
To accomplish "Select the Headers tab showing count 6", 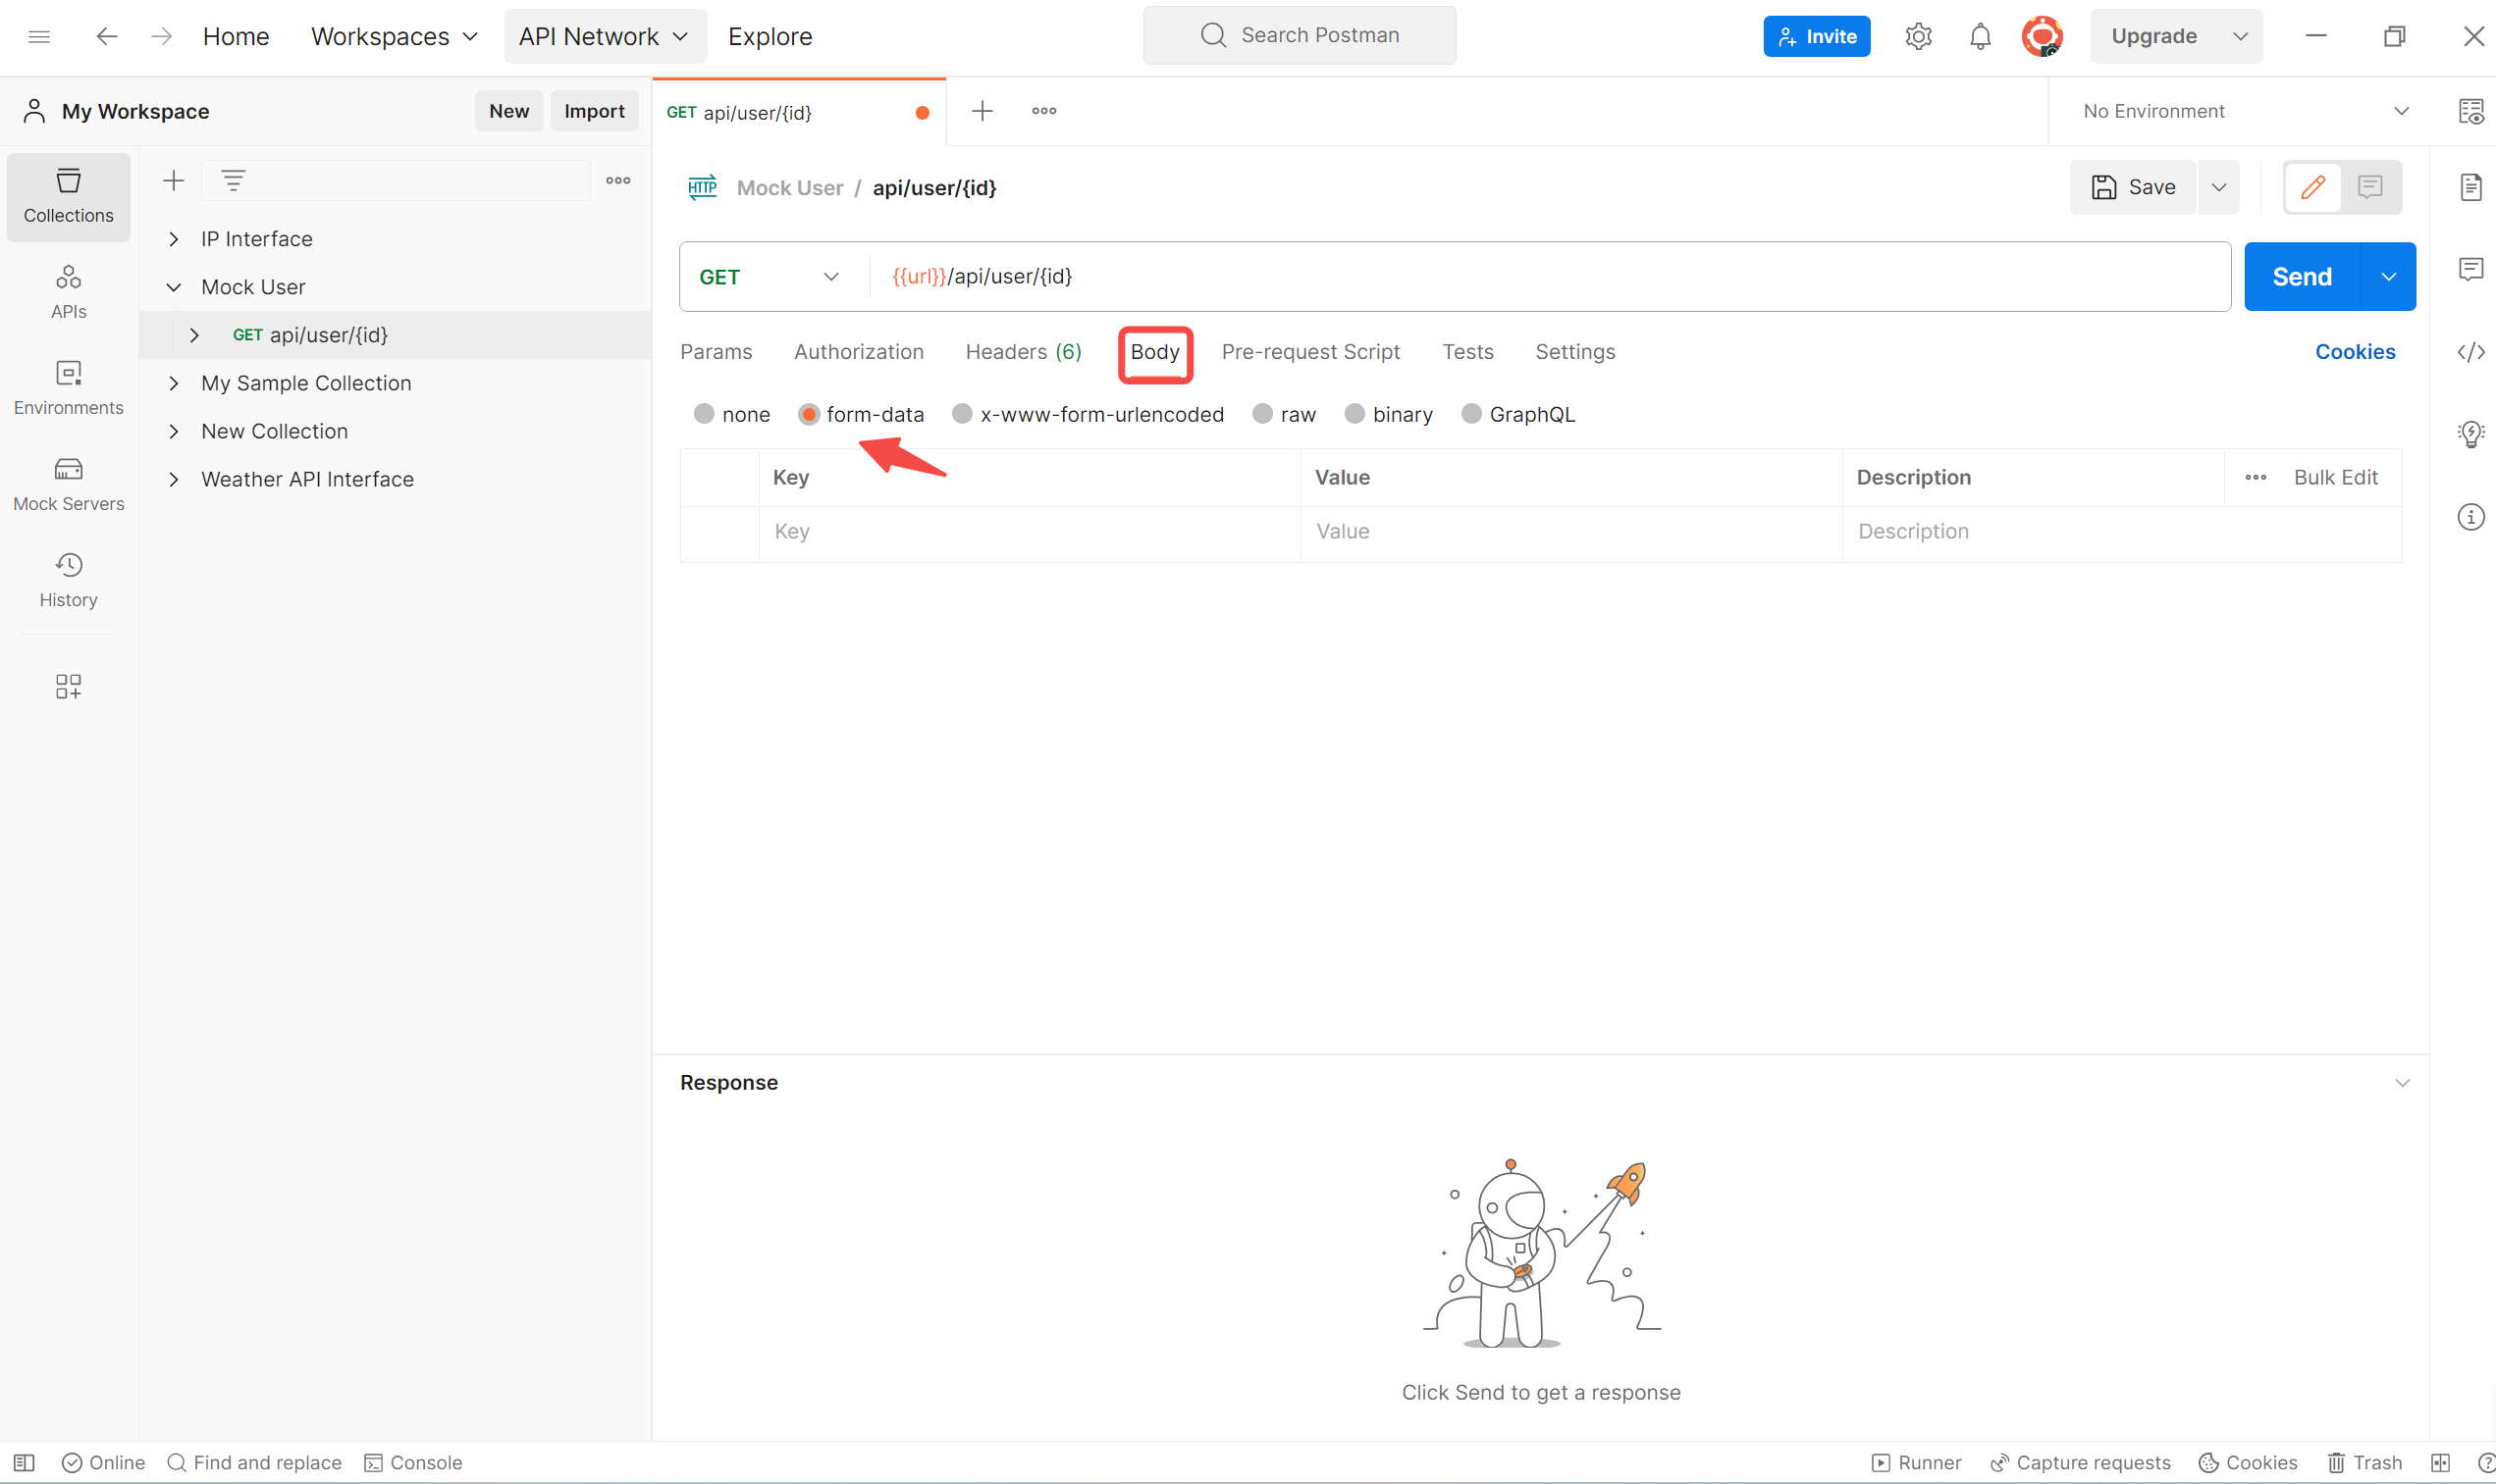I will tap(1024, 351).
